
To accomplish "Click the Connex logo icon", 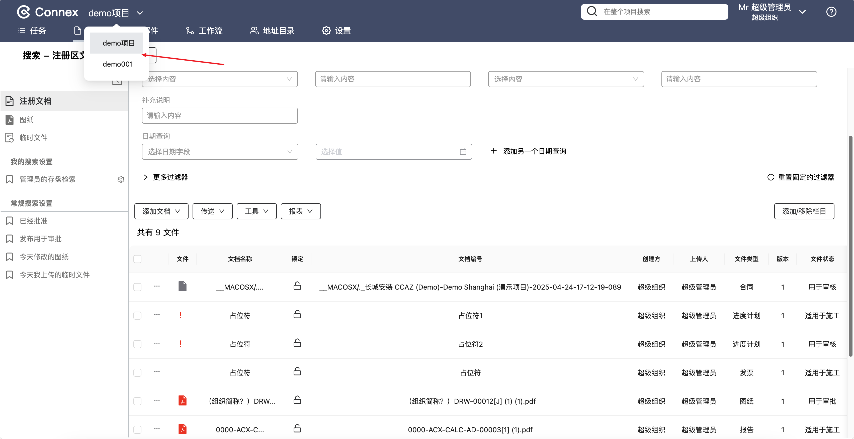I will [24, 12].
